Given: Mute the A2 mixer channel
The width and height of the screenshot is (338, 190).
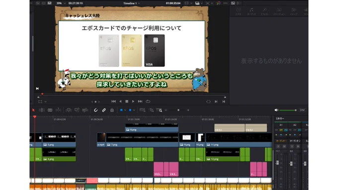Looking at the screenshot, I should pos(298,146).
